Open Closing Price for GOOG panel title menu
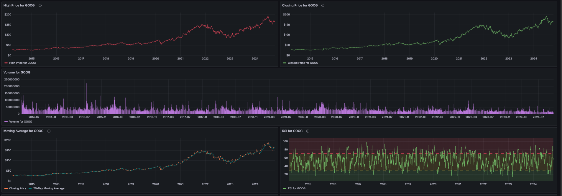Screen dimensions: 562x196 tap(300, 6)
